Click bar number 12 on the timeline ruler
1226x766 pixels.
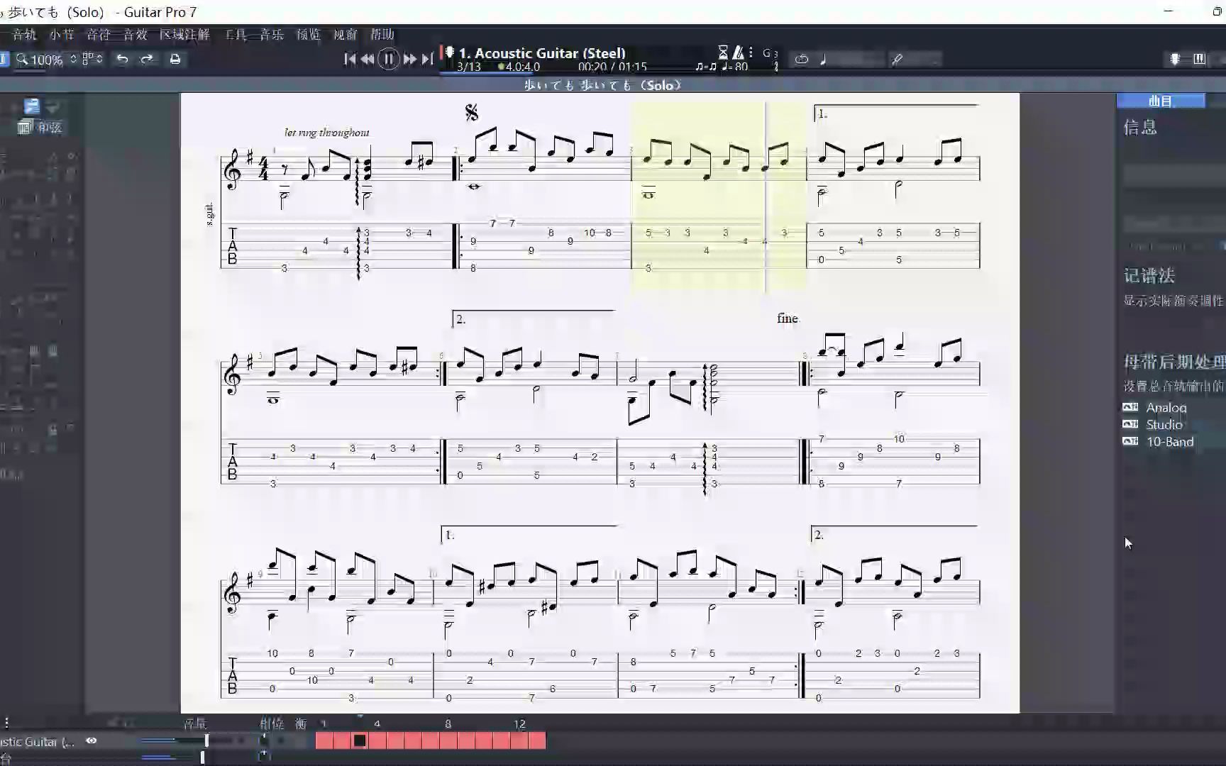[519, 723]
